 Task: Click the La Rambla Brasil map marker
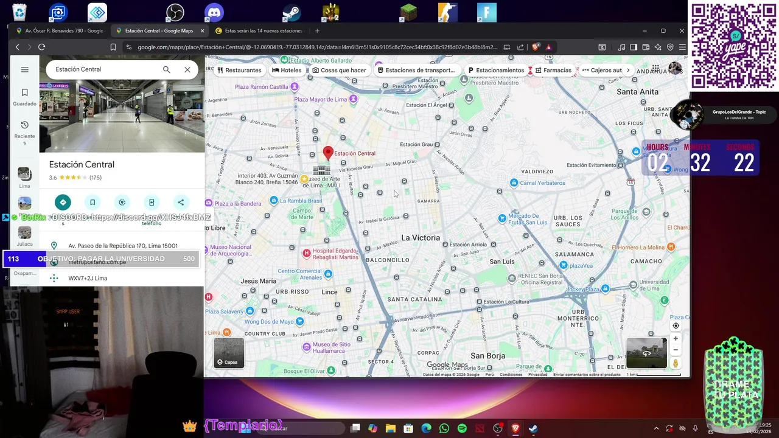coord(274,201)
